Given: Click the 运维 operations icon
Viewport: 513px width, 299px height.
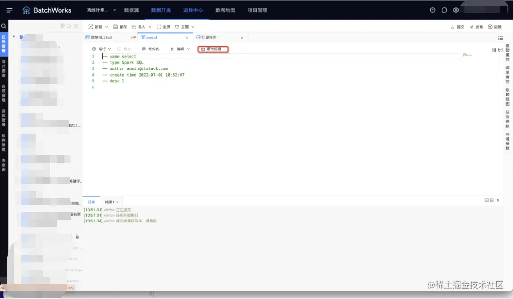Looking at the screenshot, I should [x=490, y=27].
